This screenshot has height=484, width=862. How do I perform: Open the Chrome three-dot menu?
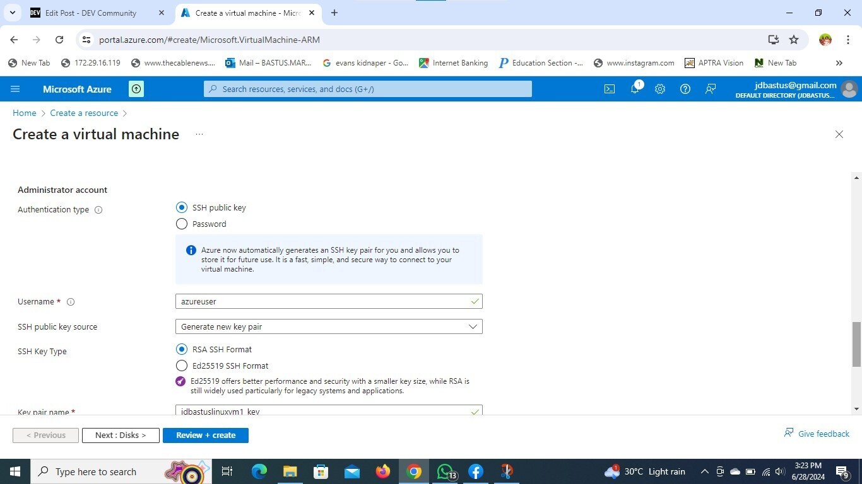[848, 40]
